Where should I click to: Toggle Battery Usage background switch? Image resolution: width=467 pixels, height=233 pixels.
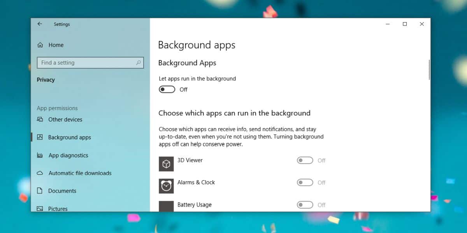[x=305, y=205]
